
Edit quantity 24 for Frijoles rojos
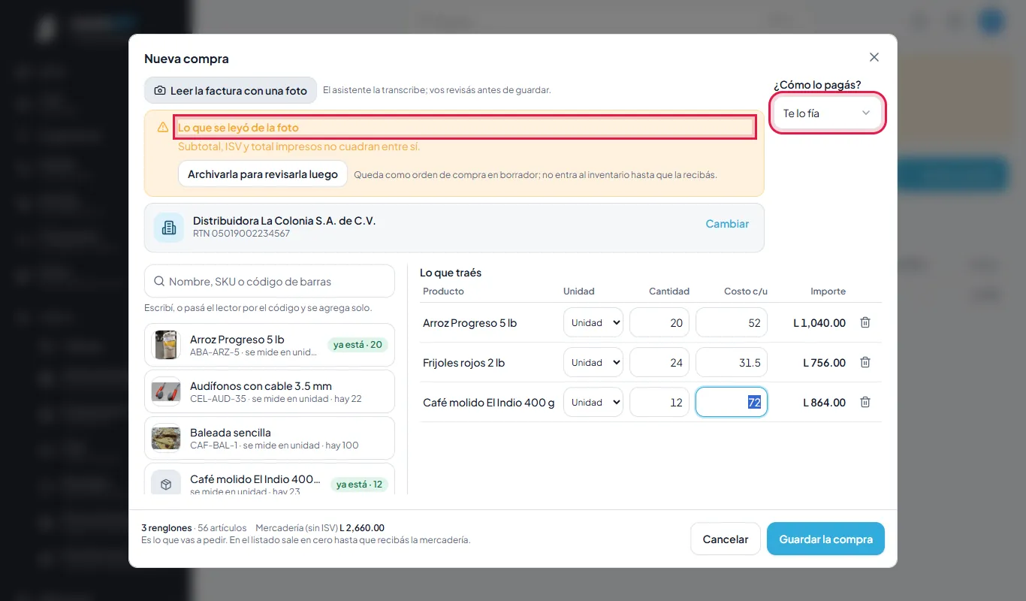pos(659,363)
